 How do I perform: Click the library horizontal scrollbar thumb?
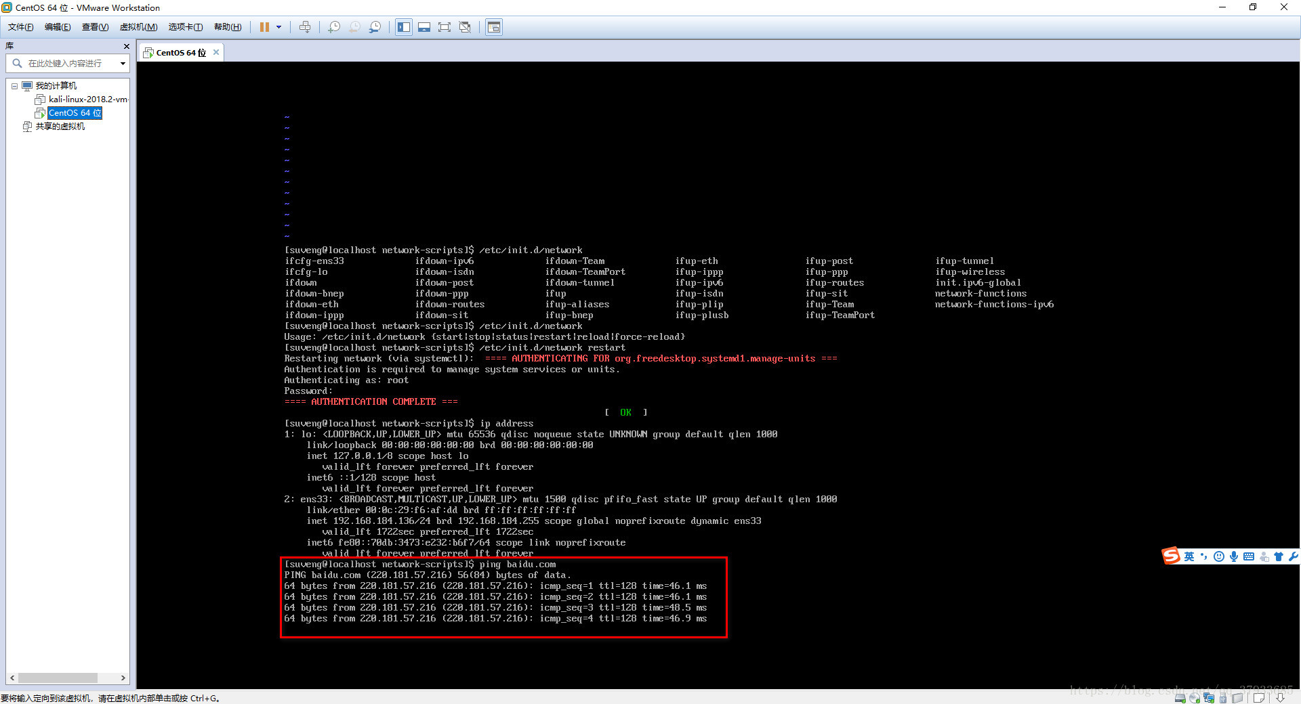pos(58,678)
